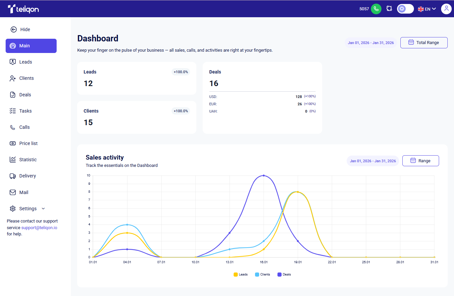Expand the Settings menu chevron
454x296 pixels.
click(43, 209)
